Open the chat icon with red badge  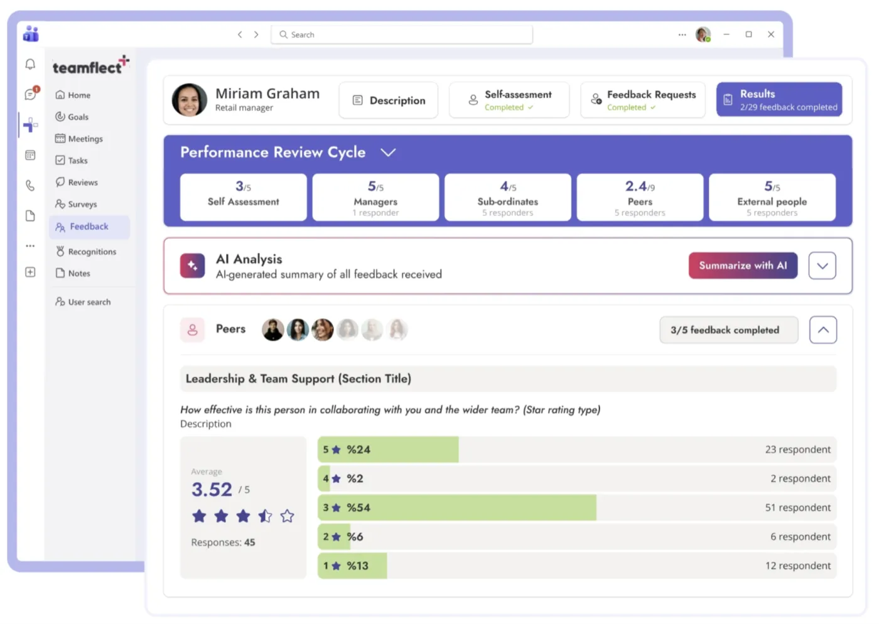click(x=31, y=94)
